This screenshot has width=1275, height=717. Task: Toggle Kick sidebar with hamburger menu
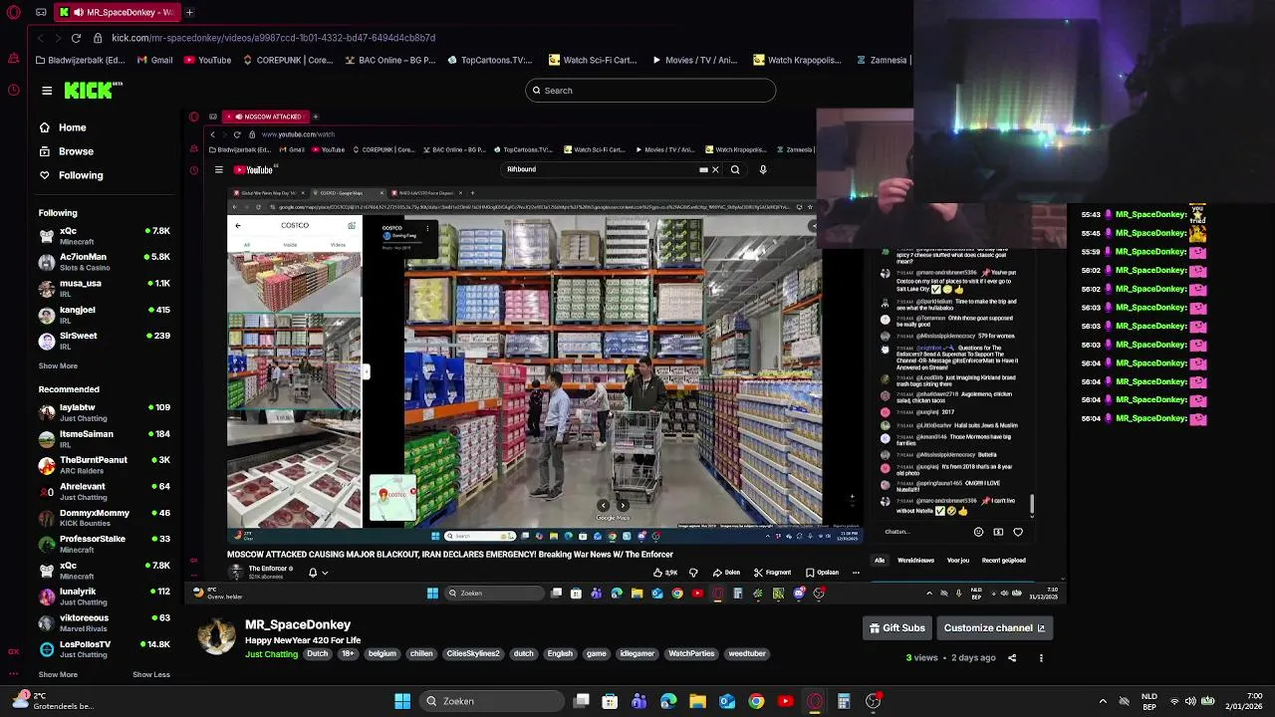[47, 91]
